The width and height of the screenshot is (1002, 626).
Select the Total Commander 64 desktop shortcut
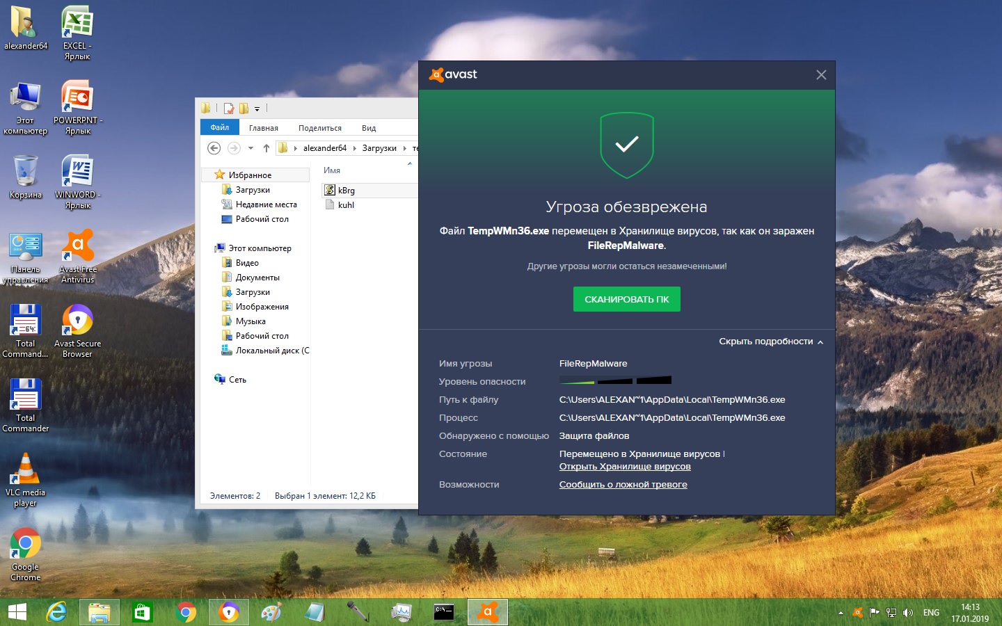click(x=26, y=330)
